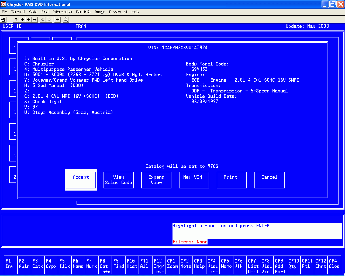Viewport: 345px width, 276px height.
Task: Click the CF11 Rtl function key
Action: pos(307,265)
